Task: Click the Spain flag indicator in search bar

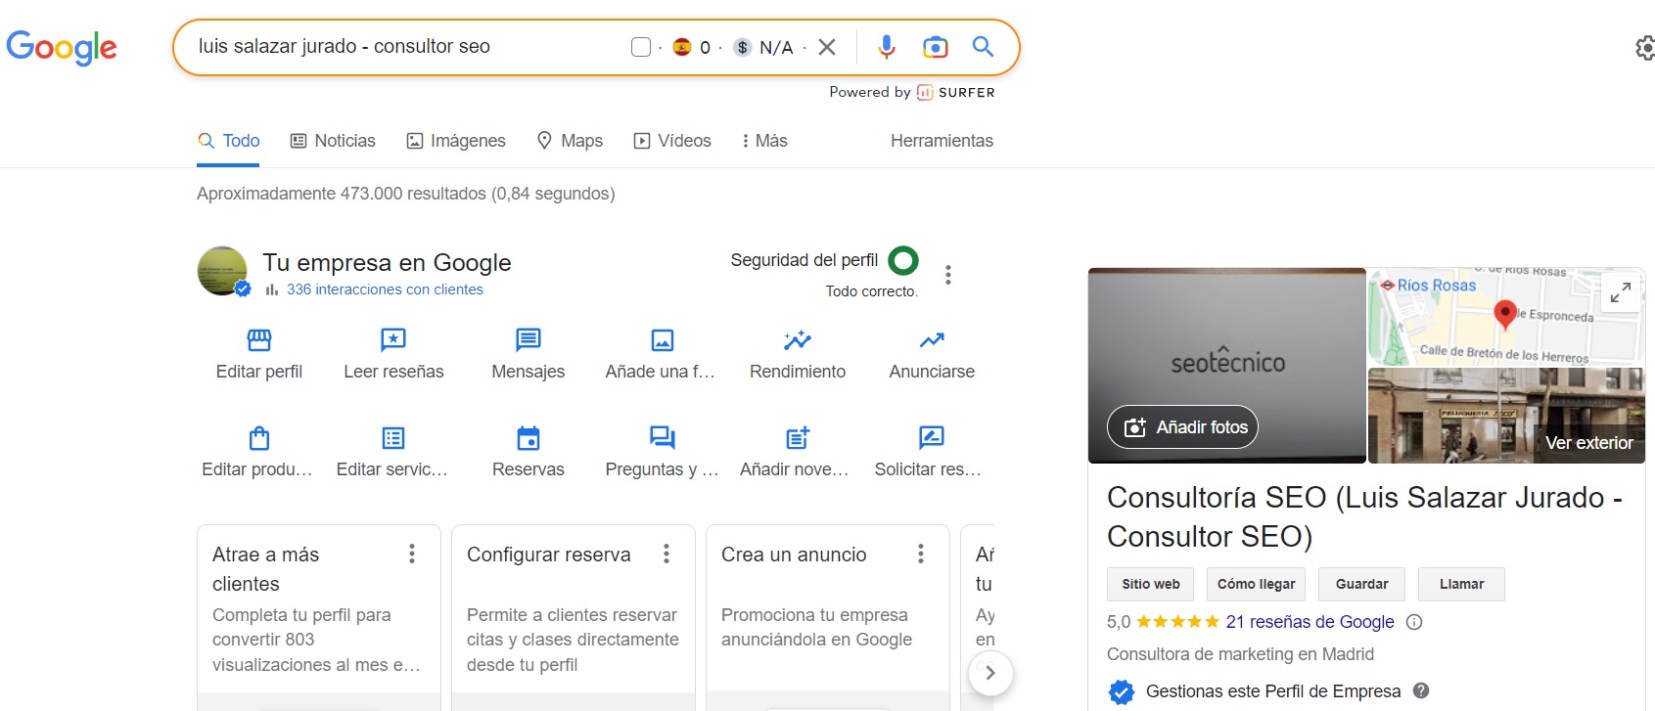Action: pos(682,47)
